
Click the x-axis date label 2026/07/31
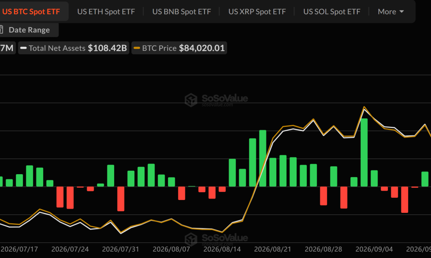coord(121,249)
